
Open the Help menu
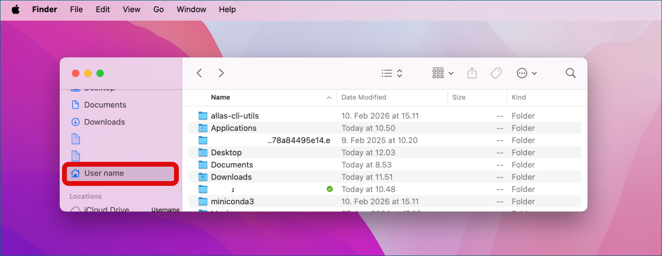click(227, 10)
